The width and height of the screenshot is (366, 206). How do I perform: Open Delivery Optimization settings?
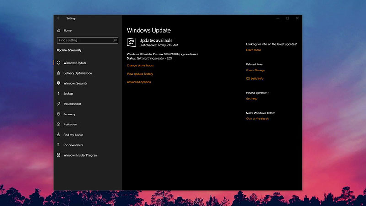coord(77,73)
